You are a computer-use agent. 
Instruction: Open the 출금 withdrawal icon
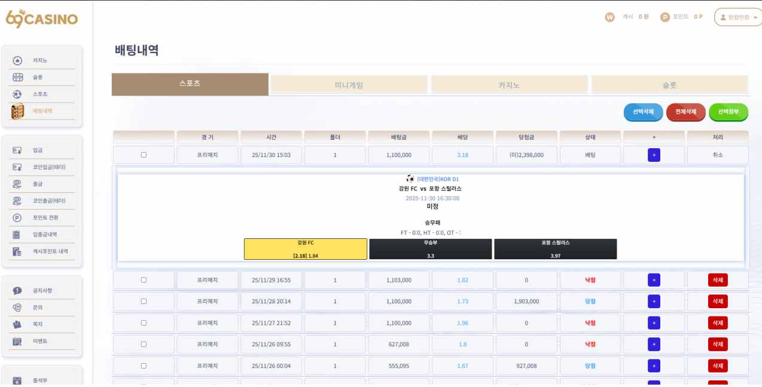click(x=17, y=184)
